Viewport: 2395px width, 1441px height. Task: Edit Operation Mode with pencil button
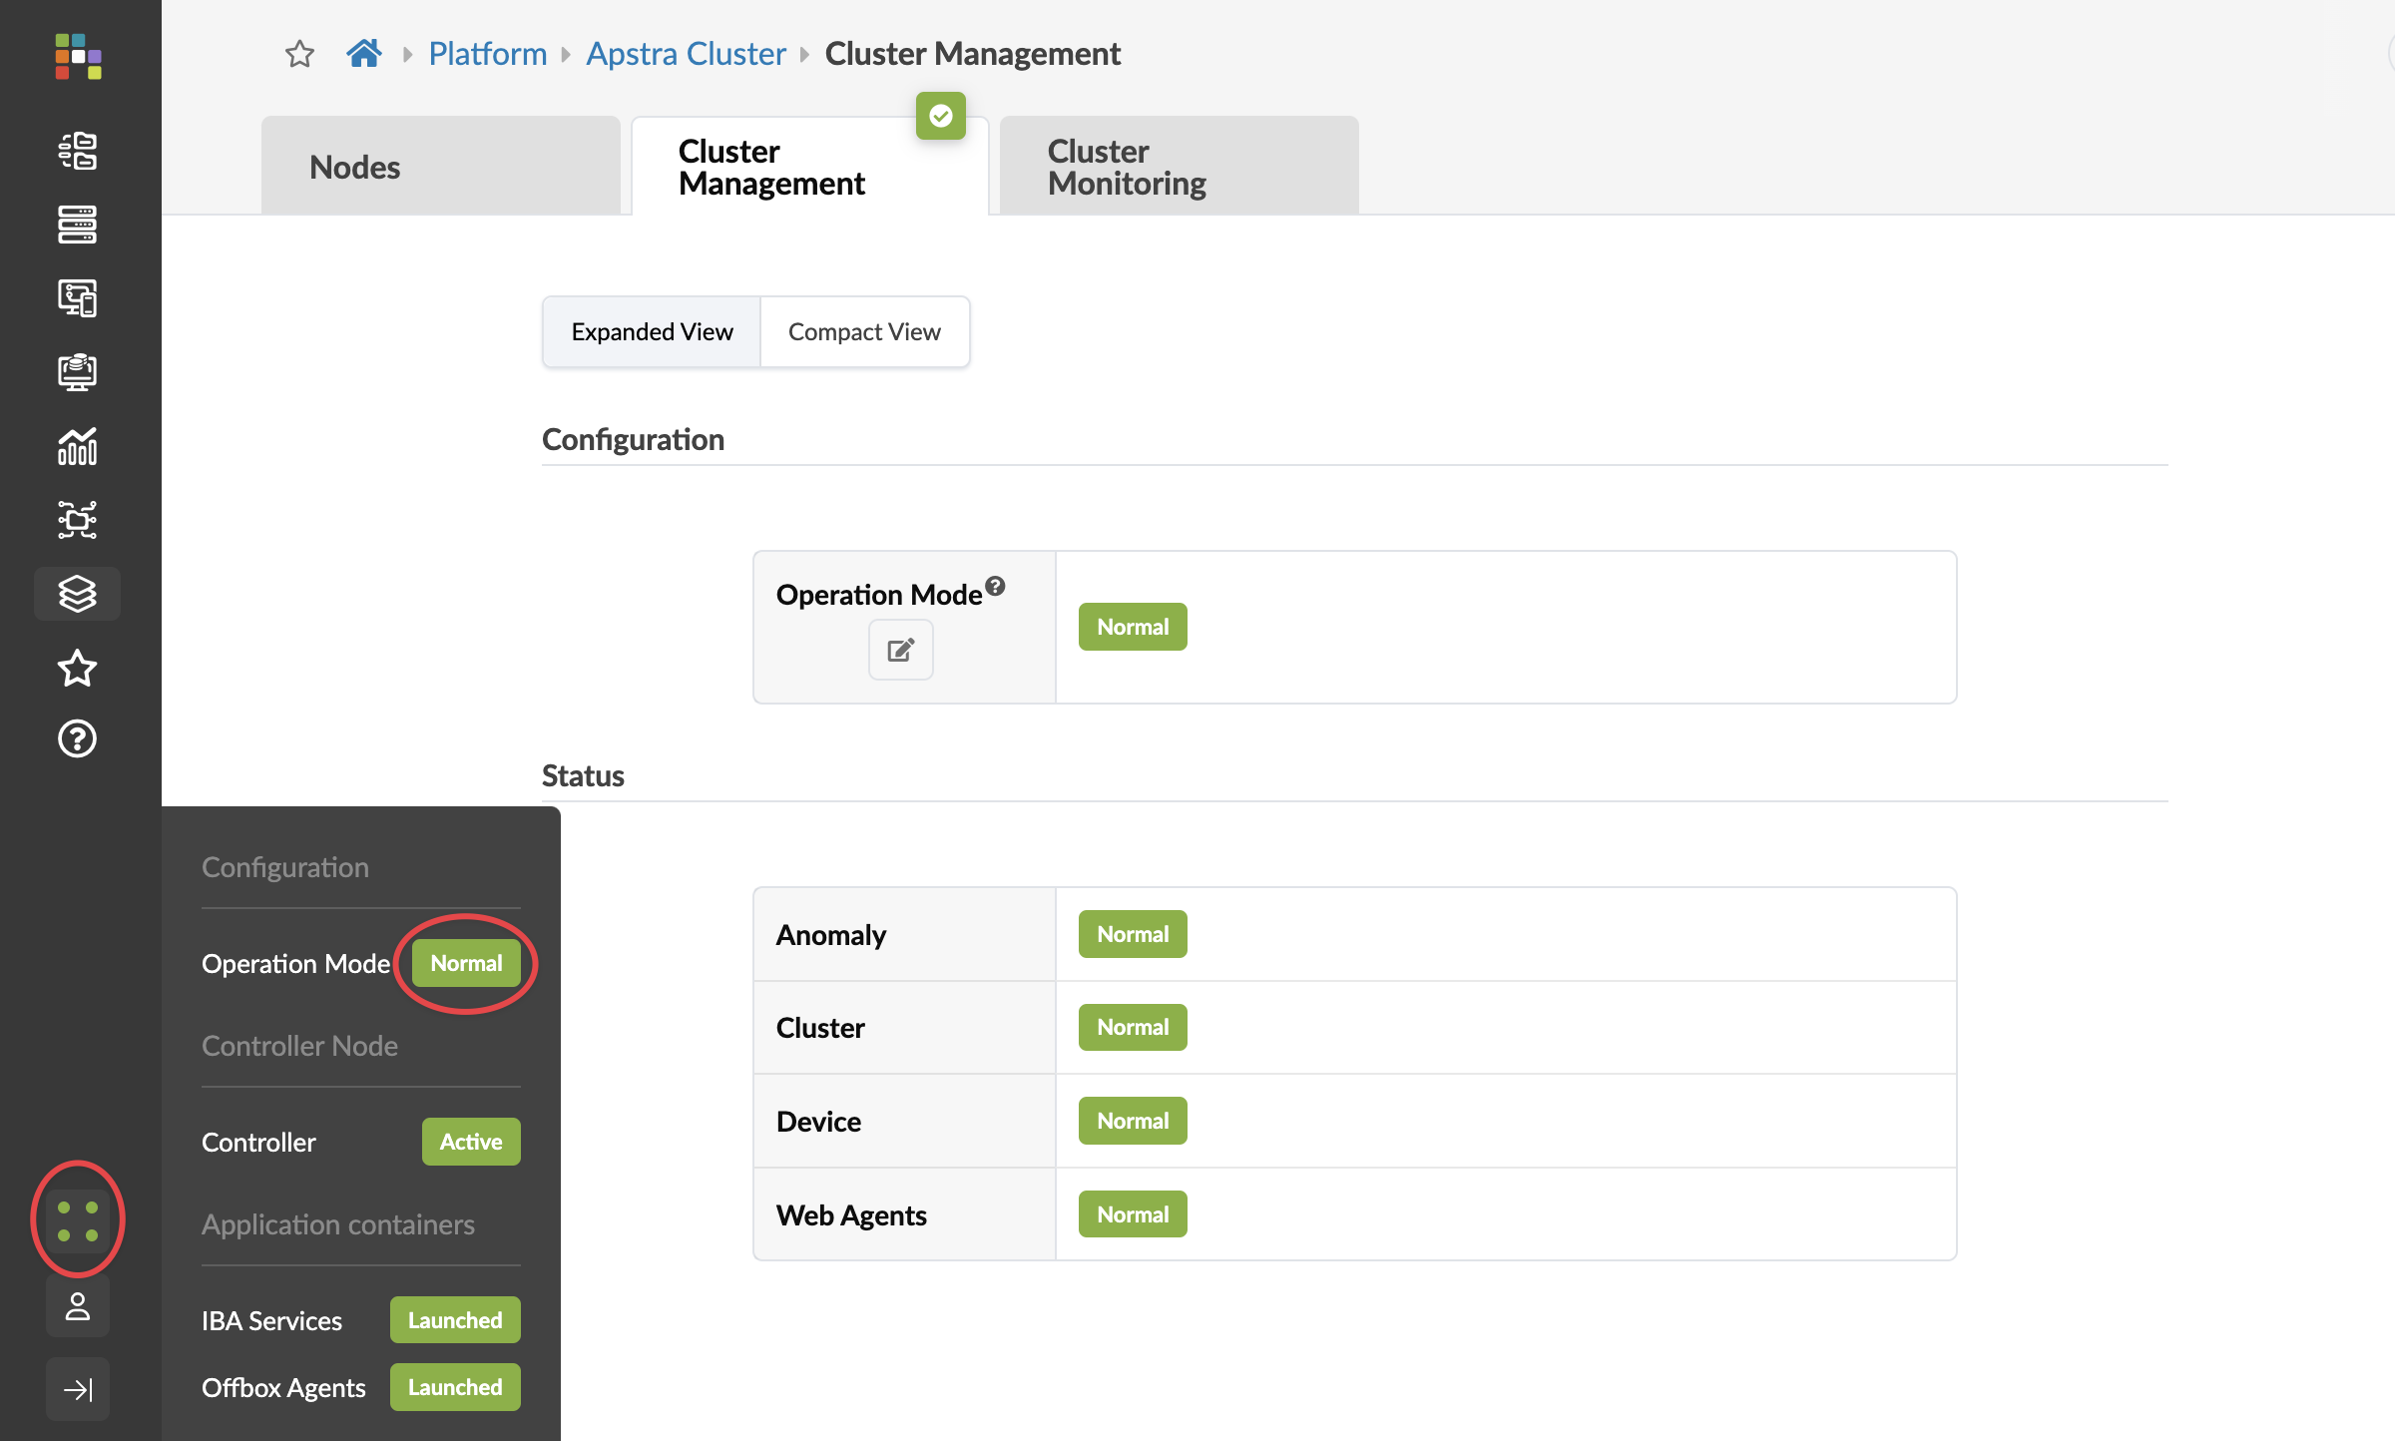click(900, 651)
